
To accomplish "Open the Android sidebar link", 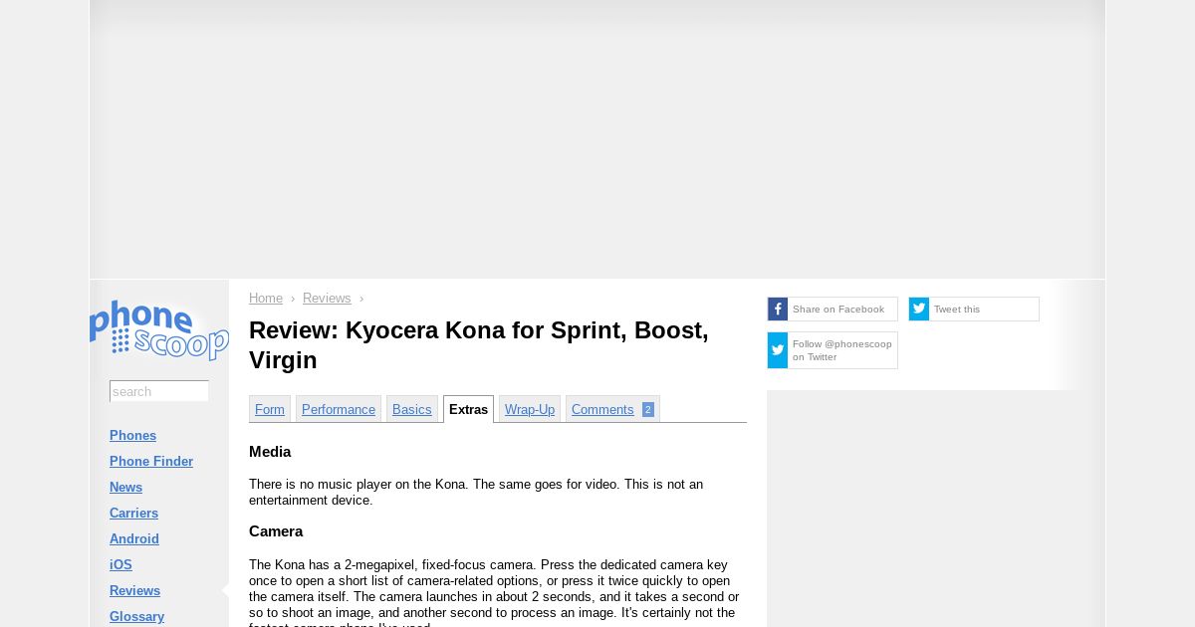I will click(x=134, y=539).
